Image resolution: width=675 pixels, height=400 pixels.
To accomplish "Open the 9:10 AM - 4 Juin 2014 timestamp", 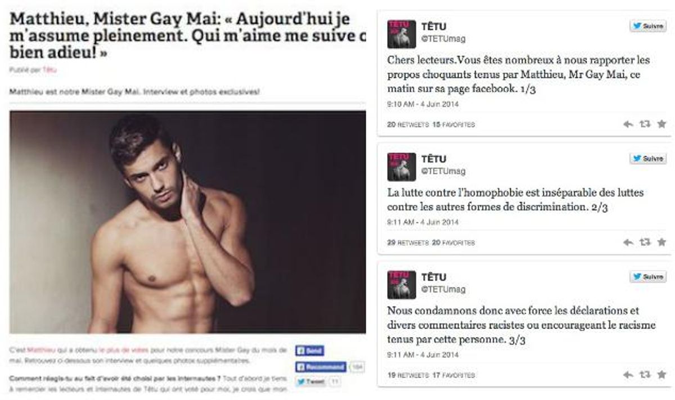I will tap(422, 104).
